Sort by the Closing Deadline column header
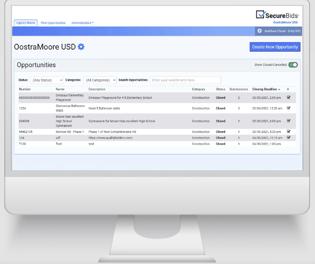The height and width of the screenshot is (264, 315). pyautogui.click(x=265, y=89)
